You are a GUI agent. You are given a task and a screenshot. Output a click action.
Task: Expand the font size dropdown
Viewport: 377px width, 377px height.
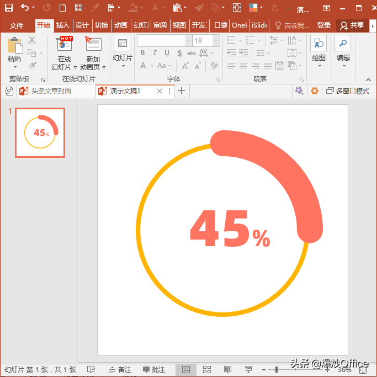216,41
